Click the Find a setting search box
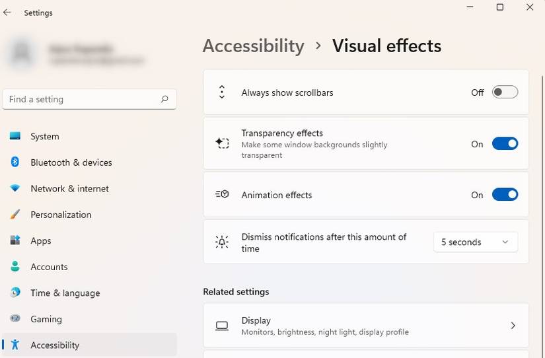545x358 pixels. coord(83,99)
